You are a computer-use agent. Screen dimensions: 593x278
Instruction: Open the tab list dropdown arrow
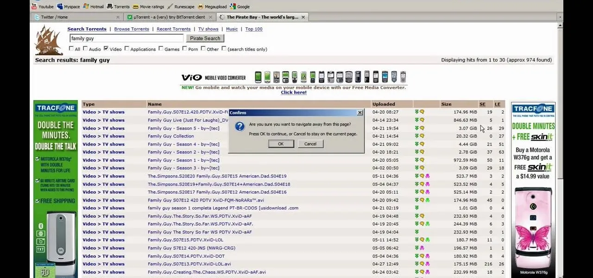[560, 17]
